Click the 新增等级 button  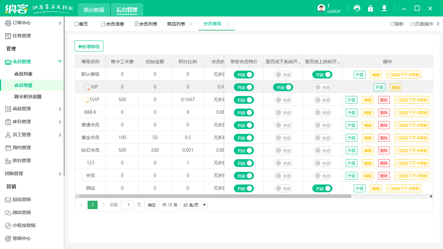[89, 46]
